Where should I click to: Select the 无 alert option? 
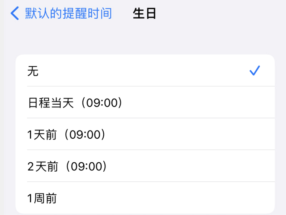click(x=33, y=71)
